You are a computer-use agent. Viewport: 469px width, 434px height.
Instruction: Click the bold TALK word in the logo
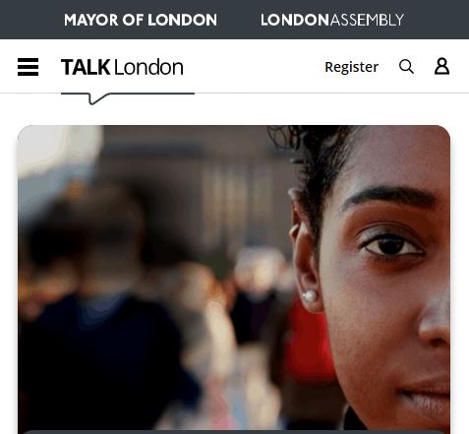[86, 67]
